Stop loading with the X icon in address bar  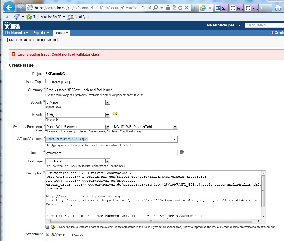[187, 8]
